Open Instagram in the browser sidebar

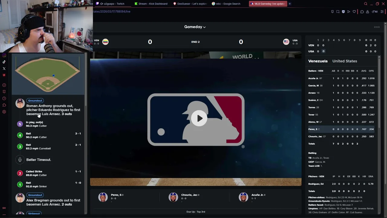(x=4, y=55)
